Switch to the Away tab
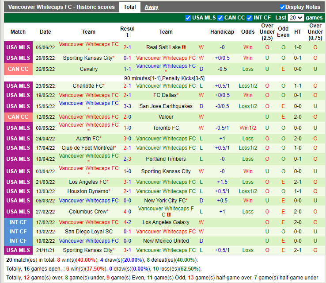The image size is (326, 283). coord(152,7)
